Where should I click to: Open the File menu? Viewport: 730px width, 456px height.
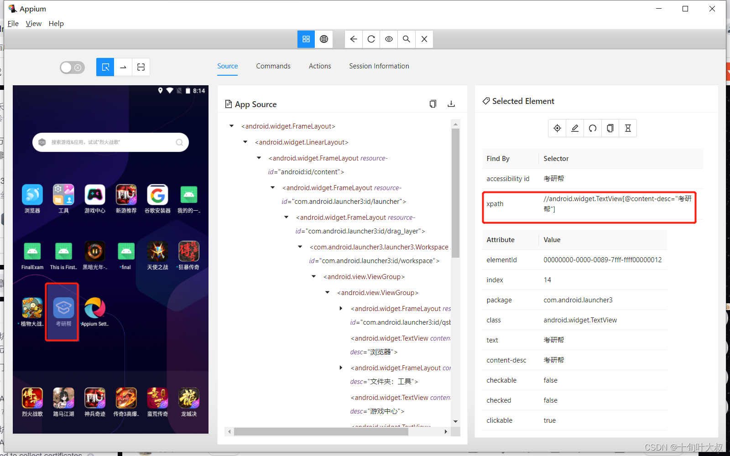point(13,24)
